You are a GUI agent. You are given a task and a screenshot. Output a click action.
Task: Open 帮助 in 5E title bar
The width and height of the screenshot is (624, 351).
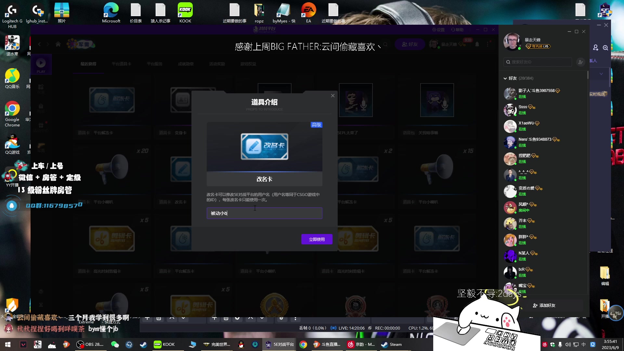[457, 30]
